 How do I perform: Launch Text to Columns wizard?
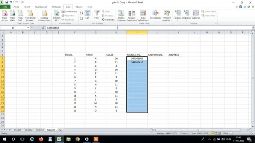121,15
